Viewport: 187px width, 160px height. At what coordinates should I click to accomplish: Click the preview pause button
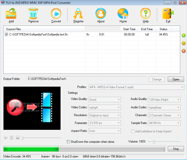(12, 138)
